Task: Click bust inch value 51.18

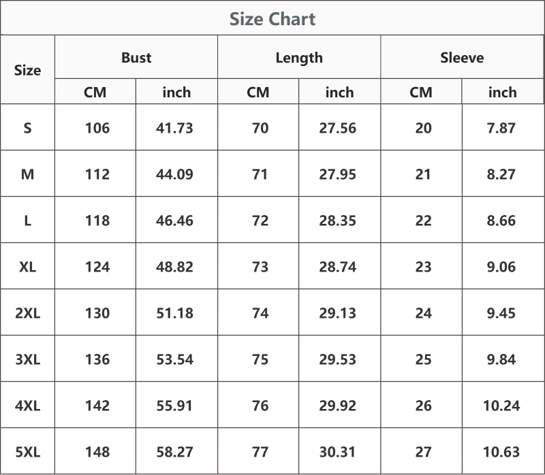Action: coord(174,313)
